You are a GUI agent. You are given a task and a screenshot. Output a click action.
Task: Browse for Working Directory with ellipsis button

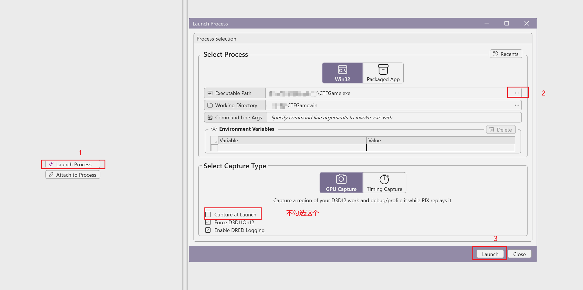click(517, 105)
